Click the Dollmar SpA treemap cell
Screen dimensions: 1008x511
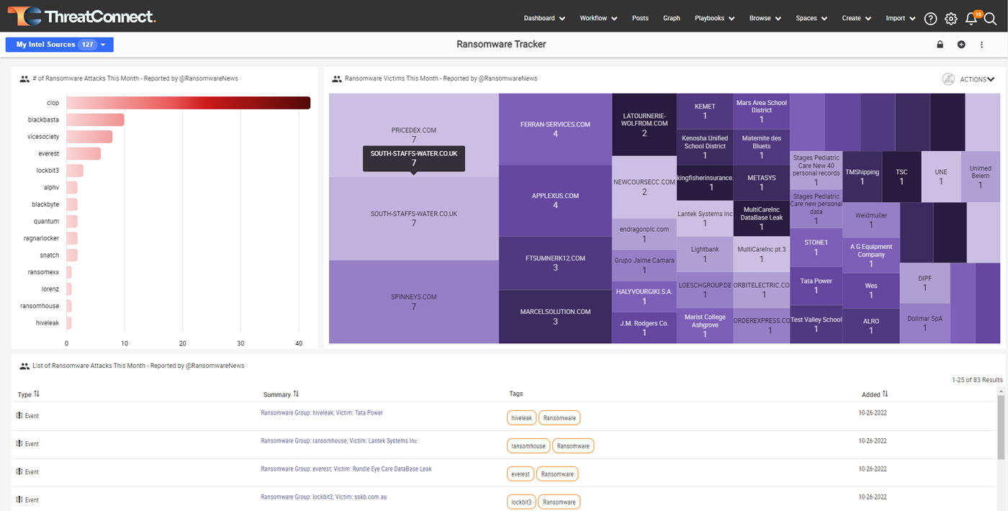(924, 323)
